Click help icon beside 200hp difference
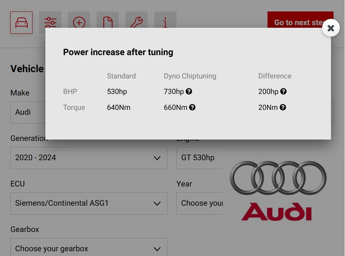This screenshot has height=256, width=345. (x=283, y=91)
